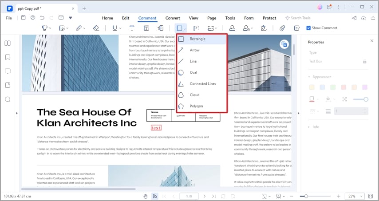
Task: Select the Text Box tool
Action: tap(146, 28)
